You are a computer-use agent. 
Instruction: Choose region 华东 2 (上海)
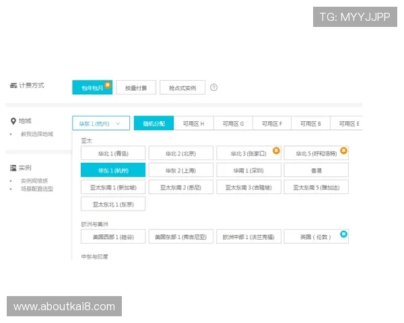click(x=181, y=170)
